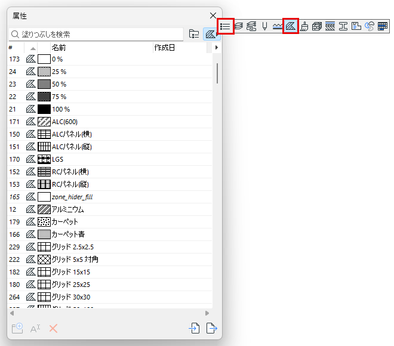Click index number 171 in the list
The width and height of the screenshot is (394, 346).
click(14, 122)
